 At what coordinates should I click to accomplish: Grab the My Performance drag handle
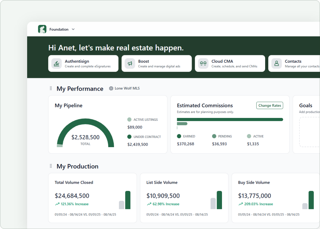(x=51, y=88)
